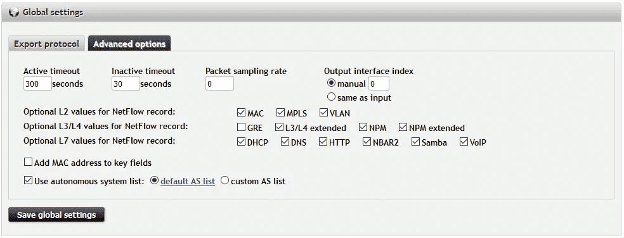624x238 pixels.
Task: Click the Inactive timeout input field
Action: pyautogui.click(x=126, y=84)
